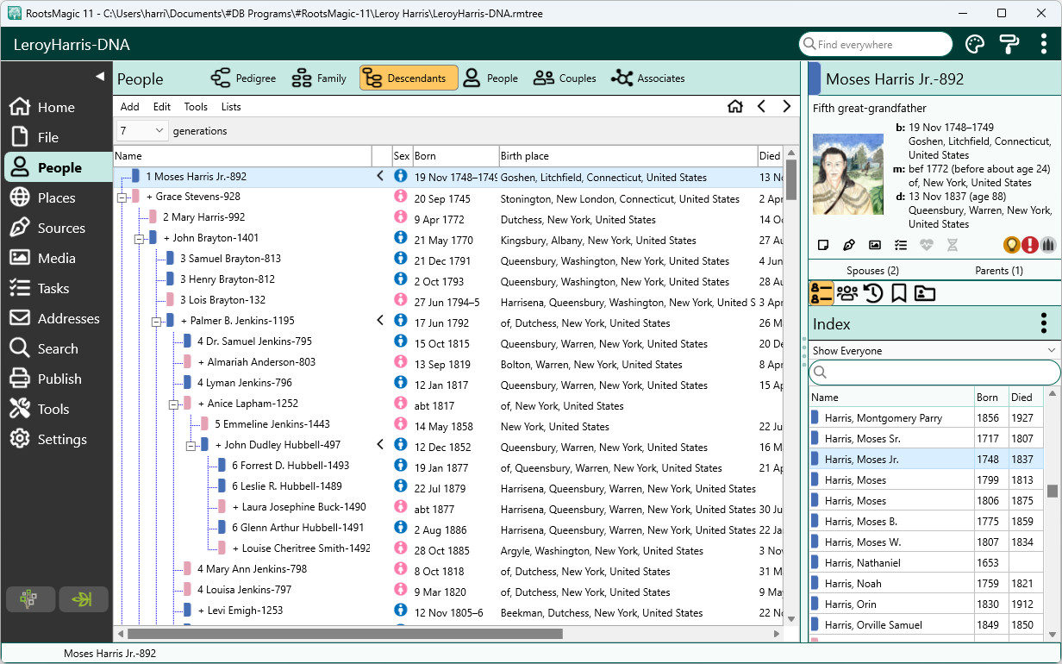
Task: Go forward with the right arrow navigation icon
Action: [786, 106]
